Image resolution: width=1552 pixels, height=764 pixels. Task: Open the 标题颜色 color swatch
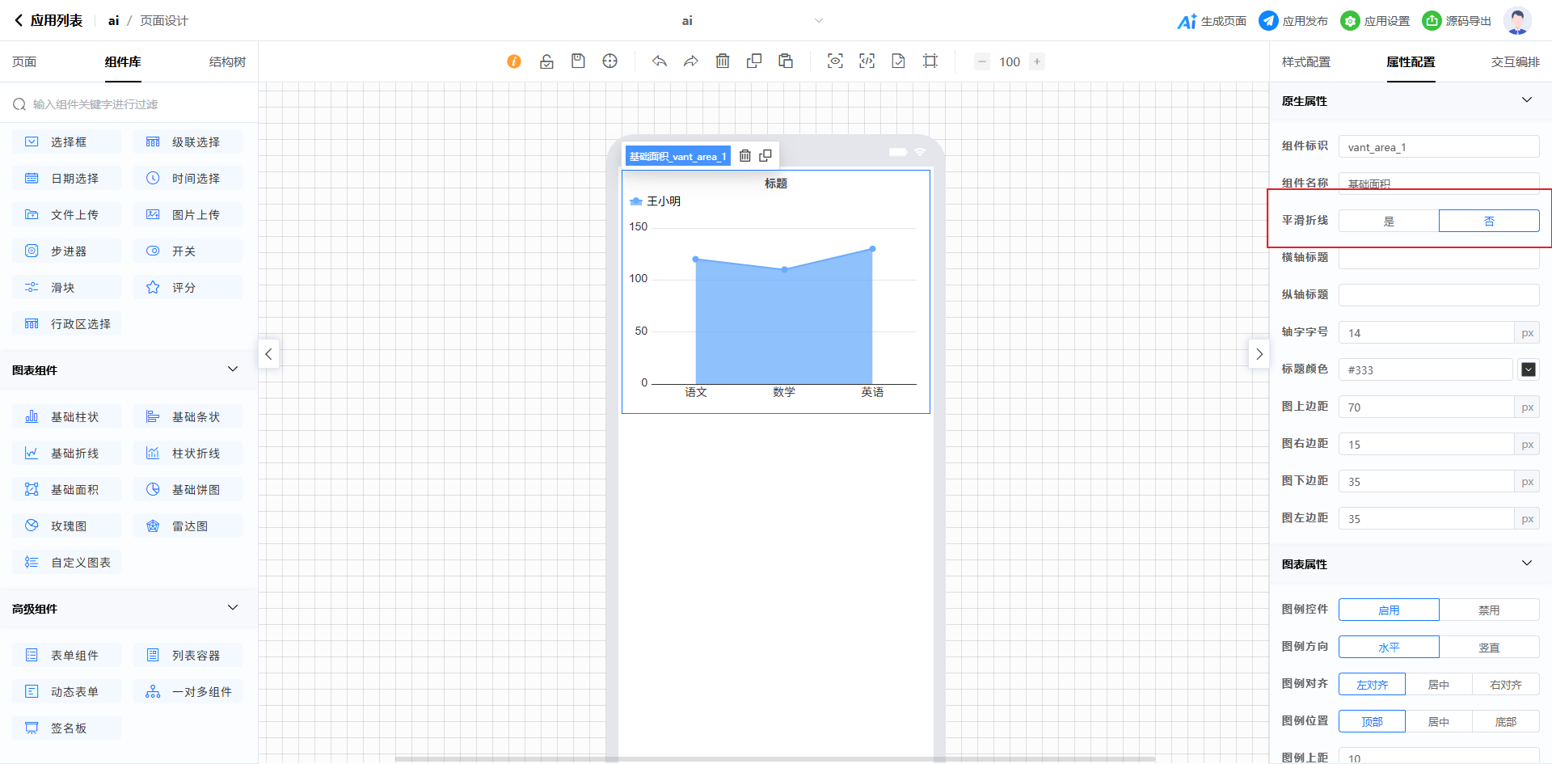(1528, 369)
